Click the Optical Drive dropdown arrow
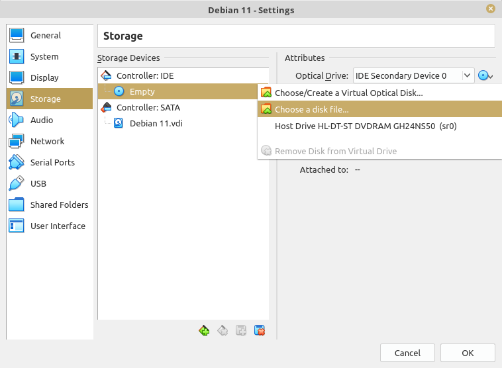 click(467, 76)
